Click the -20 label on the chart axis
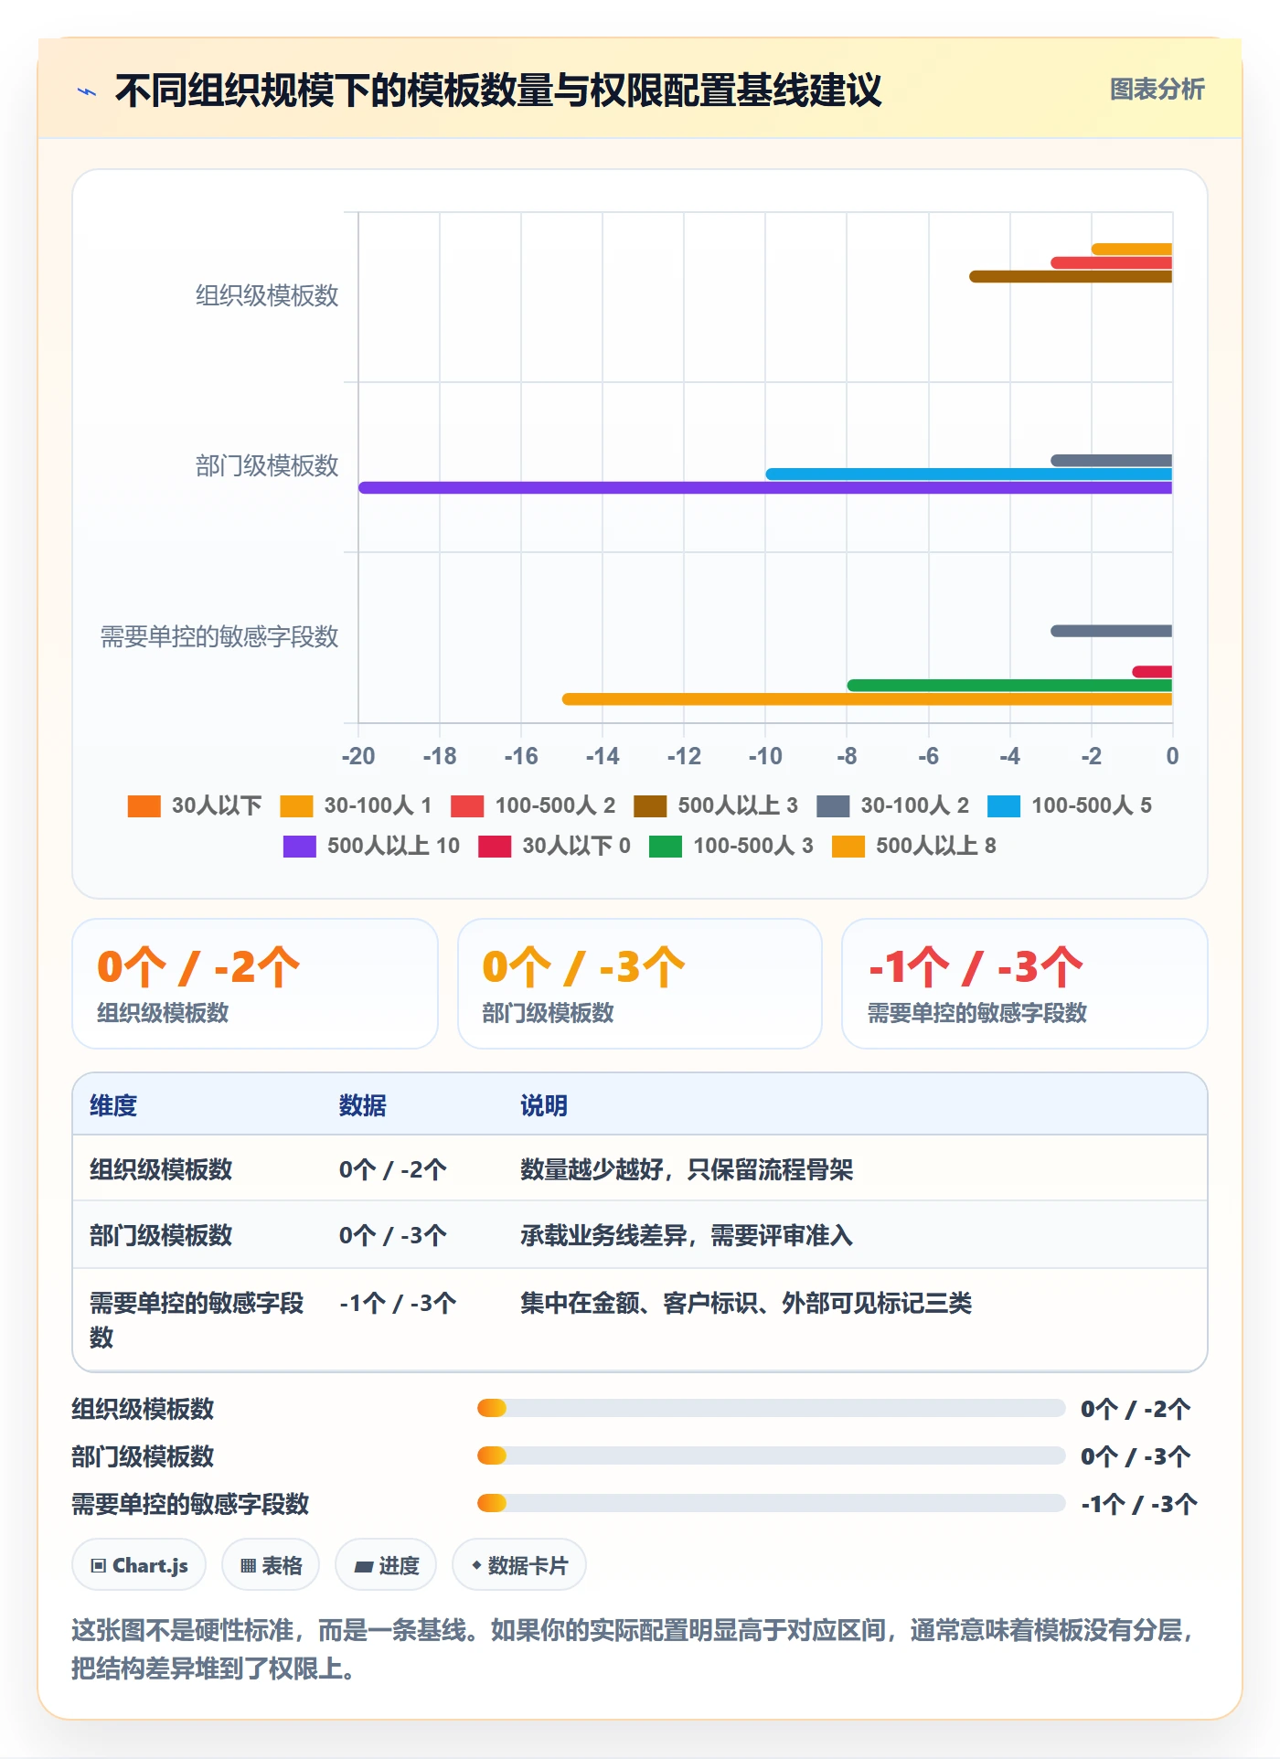Viewport: 1280px width, 1759px height. tap(358, 756)
